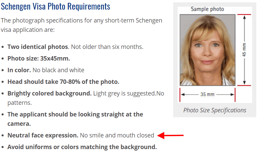
Task: Click the 'Sample photo' label
Action: 207,9
